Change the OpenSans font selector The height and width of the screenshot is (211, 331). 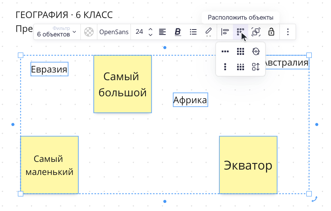[114, 32]
